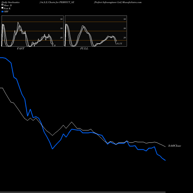The width and height of the screenshot is (193, 193).
Task: Click the 'OBV' legend text
Action: pos(6,12)
